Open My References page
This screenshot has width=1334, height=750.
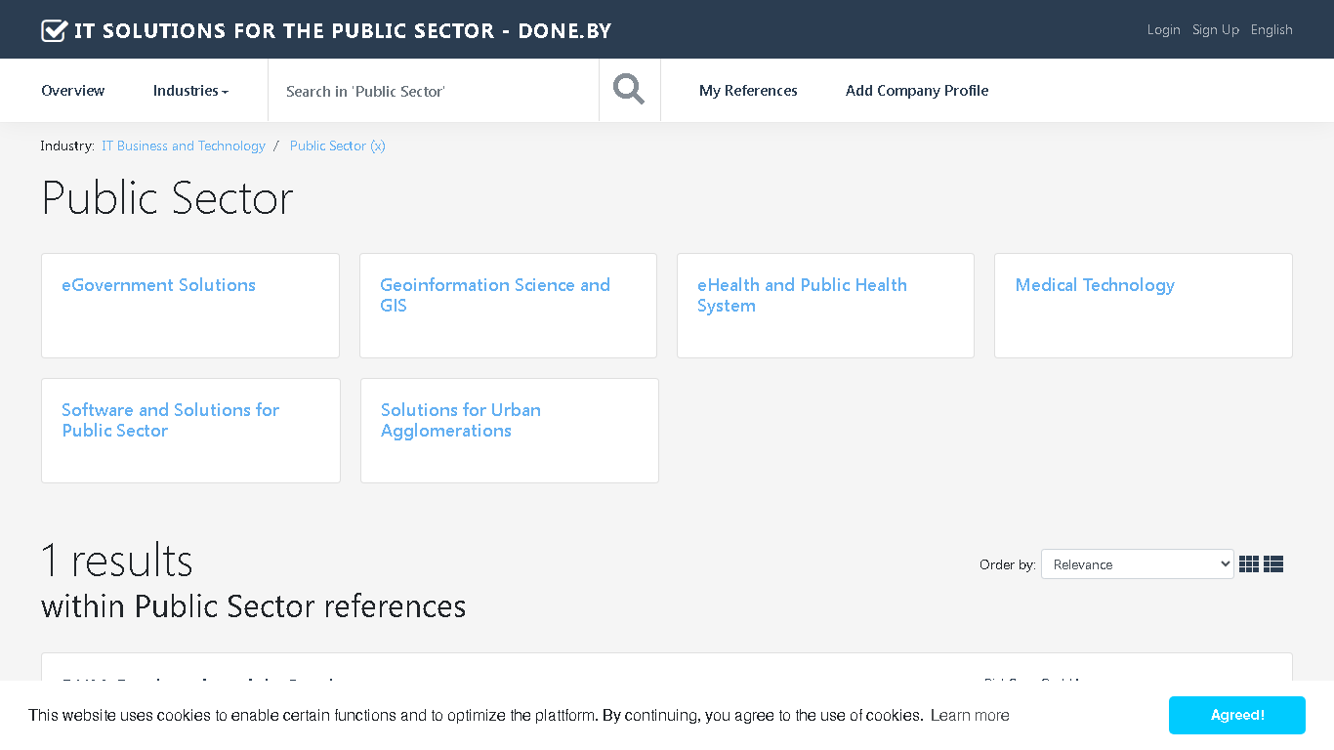click(x=748, y=91)
